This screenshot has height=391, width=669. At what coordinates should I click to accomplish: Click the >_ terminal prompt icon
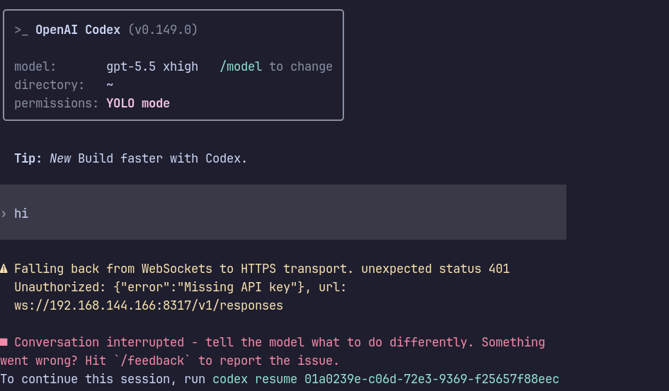click(x=21, y=30)
